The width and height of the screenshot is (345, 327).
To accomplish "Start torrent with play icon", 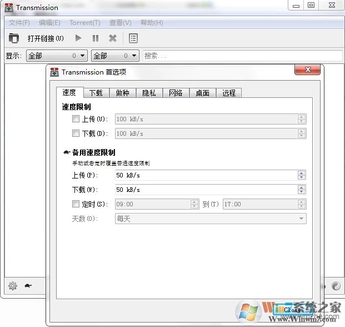I will click(78, 38).
